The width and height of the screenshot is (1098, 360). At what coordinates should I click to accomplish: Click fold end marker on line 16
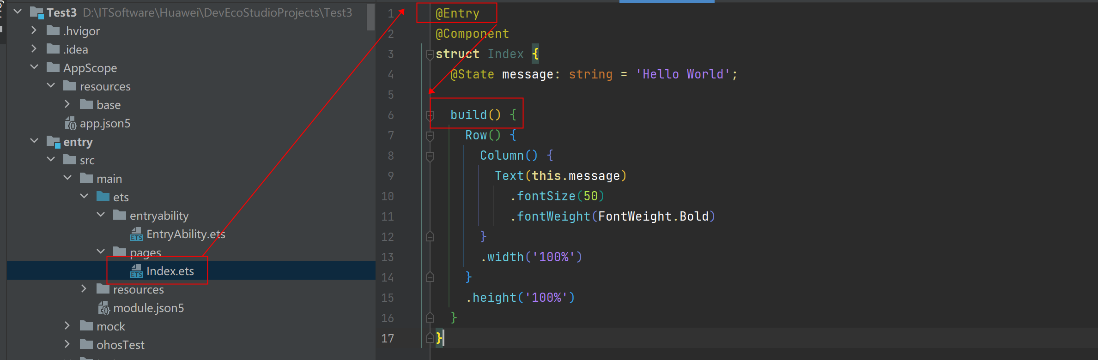[x=430, y=318]
